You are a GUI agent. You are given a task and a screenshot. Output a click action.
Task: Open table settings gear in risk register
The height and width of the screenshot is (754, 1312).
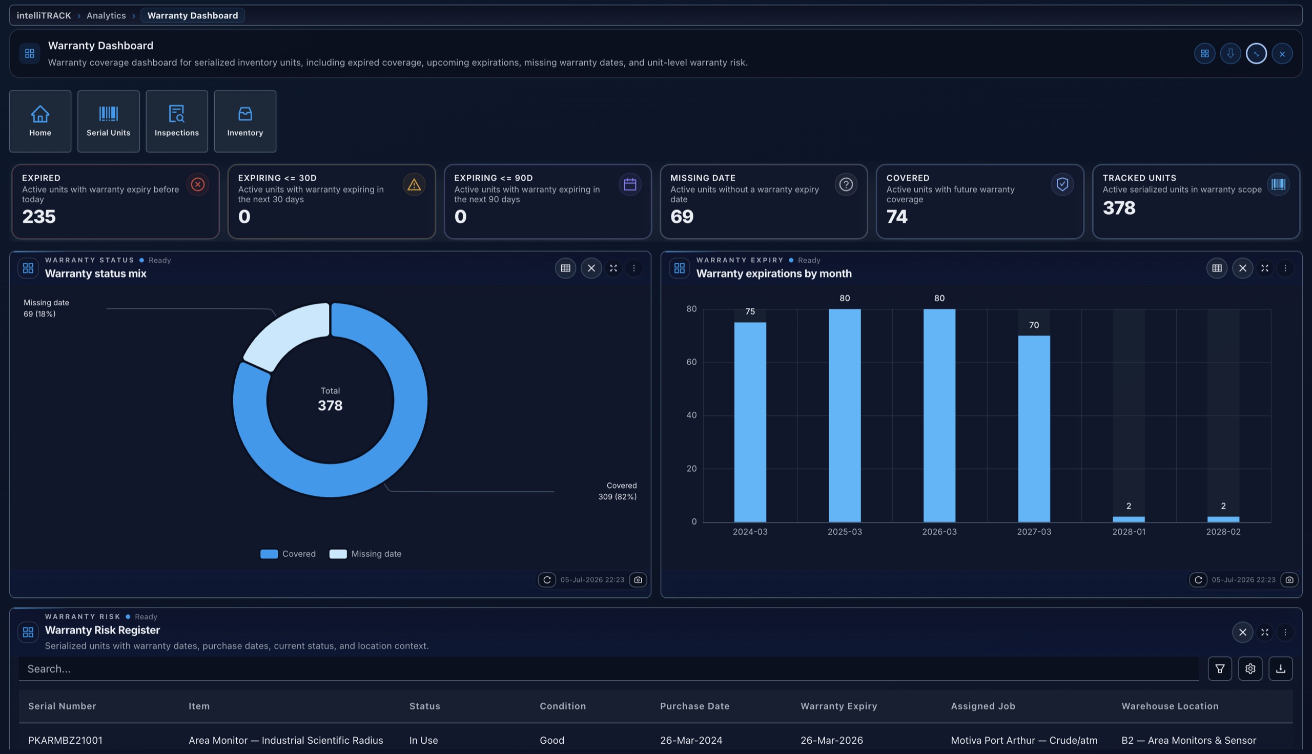click(1250, 668)
